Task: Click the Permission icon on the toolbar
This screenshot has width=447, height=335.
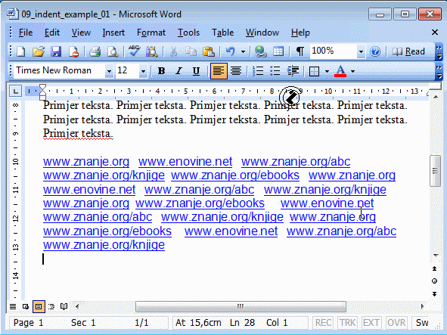Action: (74, 51)
